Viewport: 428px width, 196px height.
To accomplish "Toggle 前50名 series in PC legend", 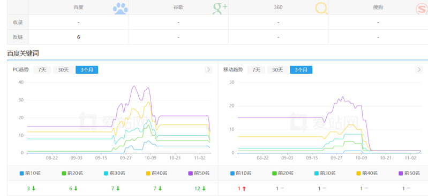I will click(x=199, y=173).
